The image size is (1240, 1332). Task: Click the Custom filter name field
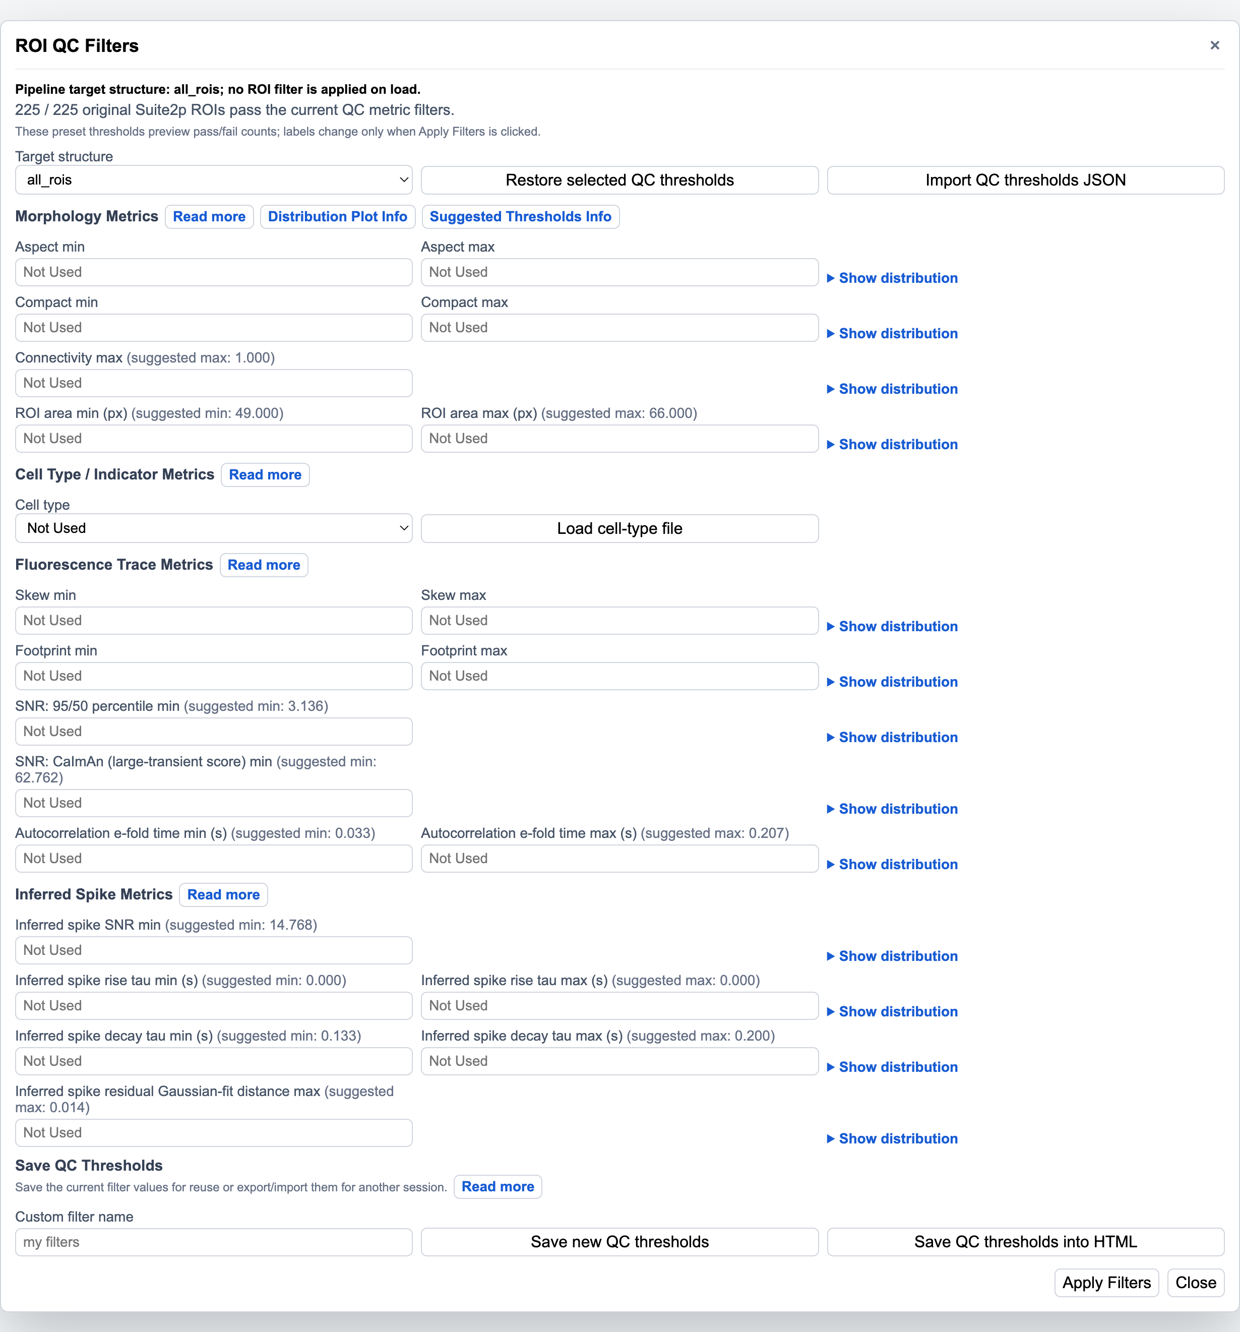[x=214, y=1242]
